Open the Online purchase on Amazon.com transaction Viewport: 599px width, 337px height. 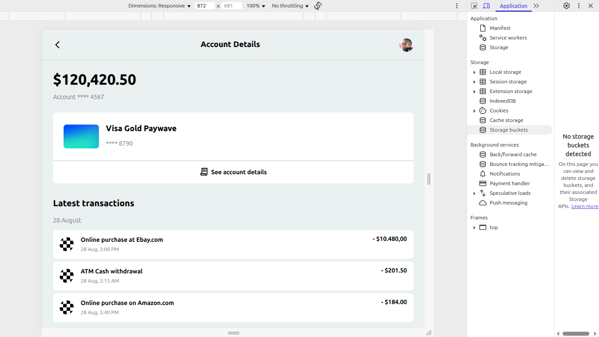pos(233,308)
